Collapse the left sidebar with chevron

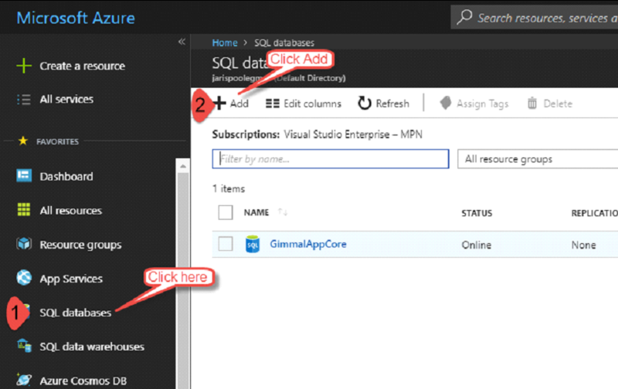click(x=182, y=42)
